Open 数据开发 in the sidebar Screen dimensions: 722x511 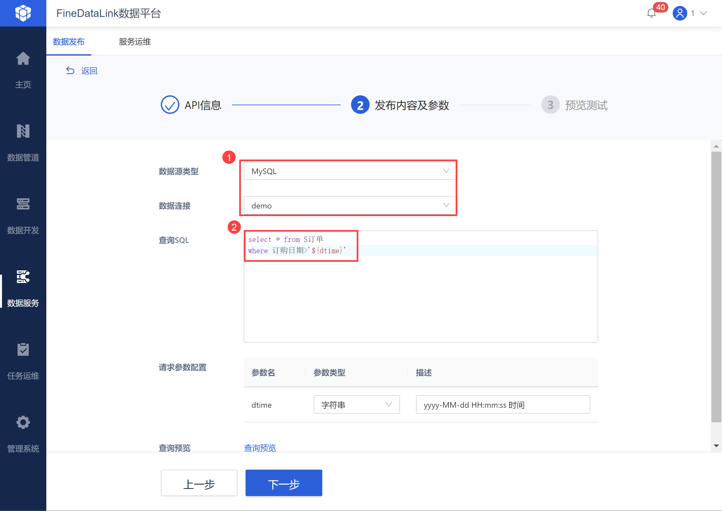click(x=23, y=205)
